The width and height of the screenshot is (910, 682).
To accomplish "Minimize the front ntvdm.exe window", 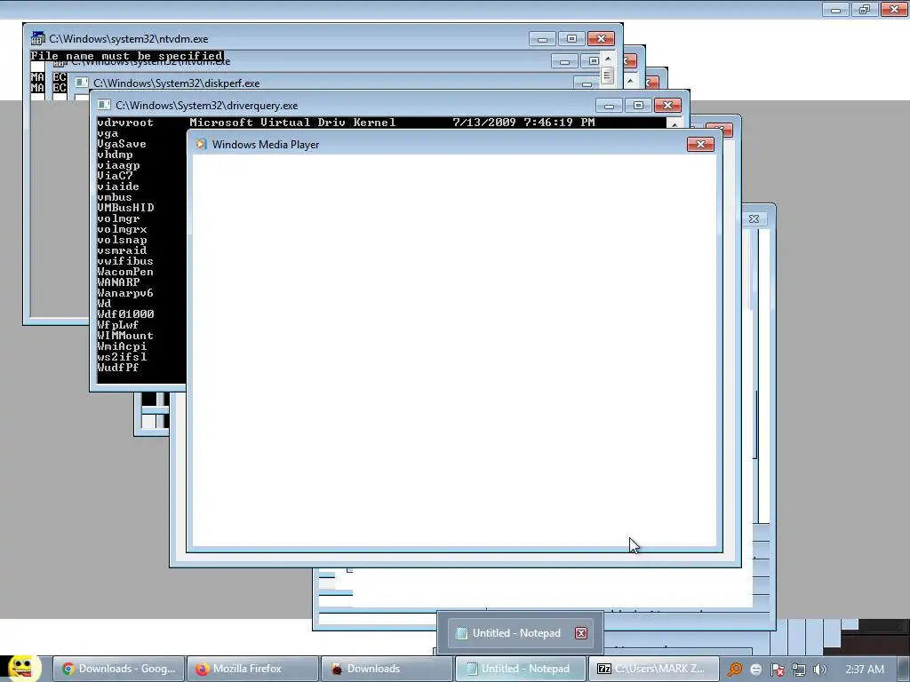I will pyautogui.click(x=543, y=39).
